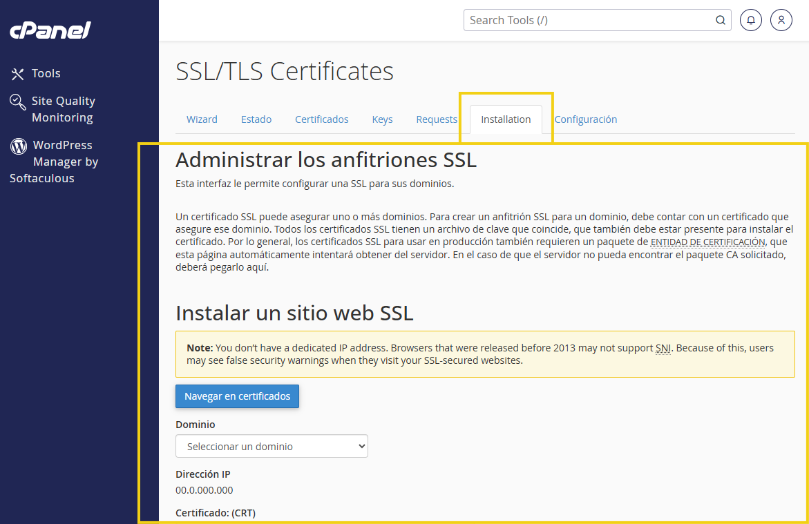Click the cPanel logo
Viewport: 809px width, 524px height.
[x=50, y=30]
